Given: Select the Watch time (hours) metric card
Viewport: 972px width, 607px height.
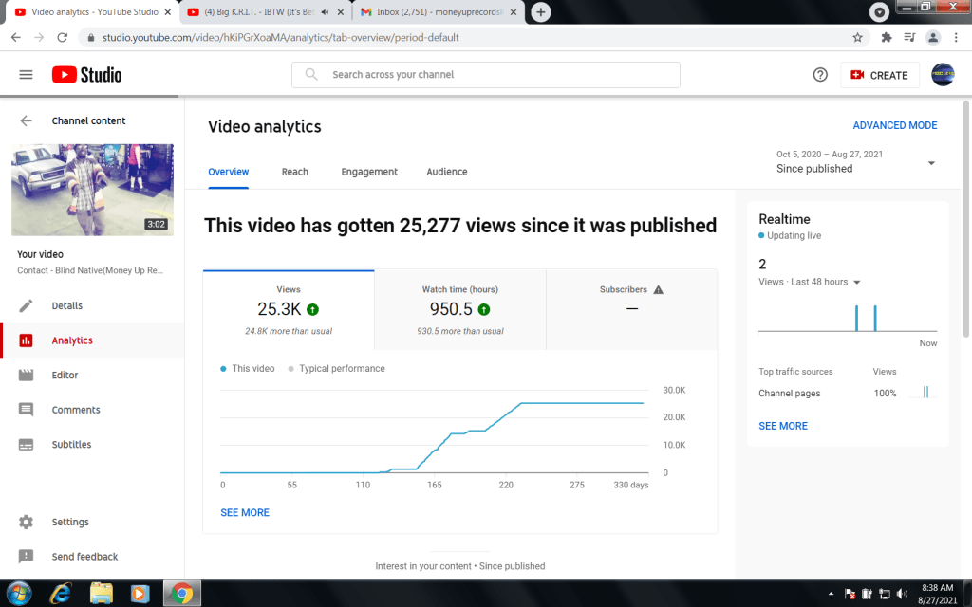Looking at the screenshot, I should (459, 309).
